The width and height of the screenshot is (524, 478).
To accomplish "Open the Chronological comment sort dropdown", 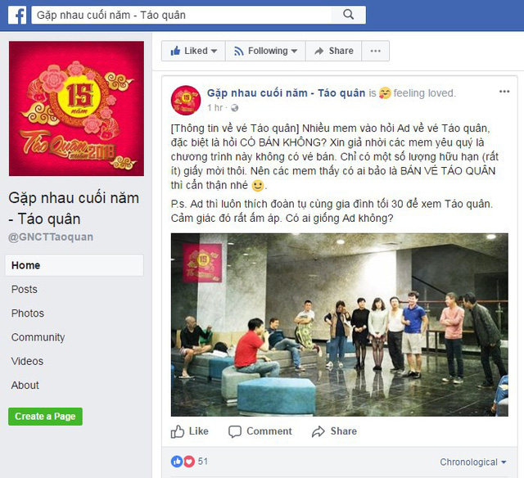I will tap(473, 462).
